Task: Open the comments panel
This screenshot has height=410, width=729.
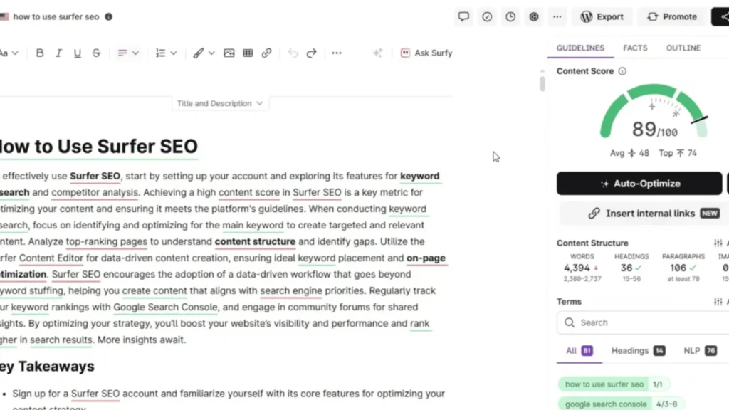Action: click(463, 16)
